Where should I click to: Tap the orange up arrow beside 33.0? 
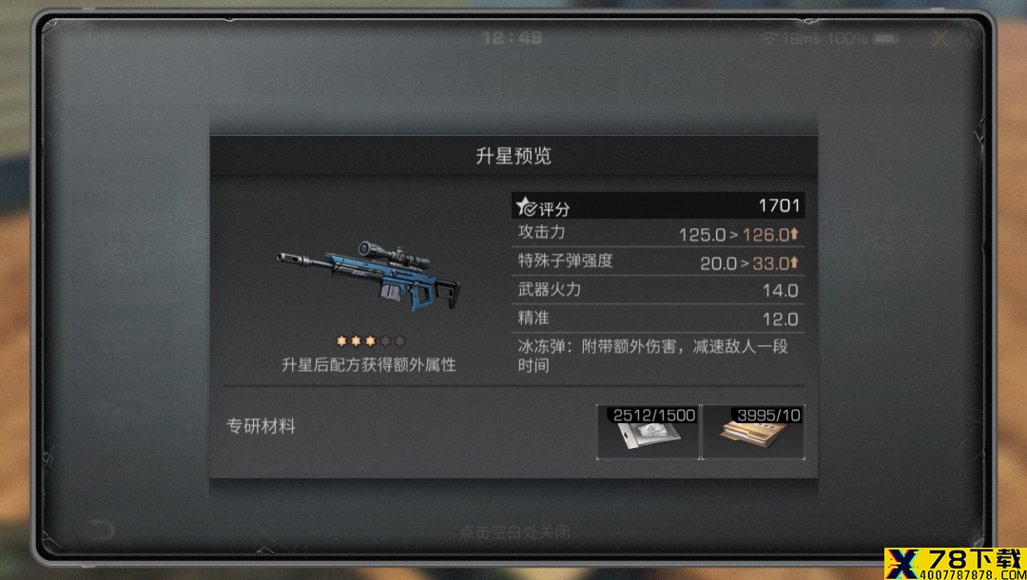point(794,262)
